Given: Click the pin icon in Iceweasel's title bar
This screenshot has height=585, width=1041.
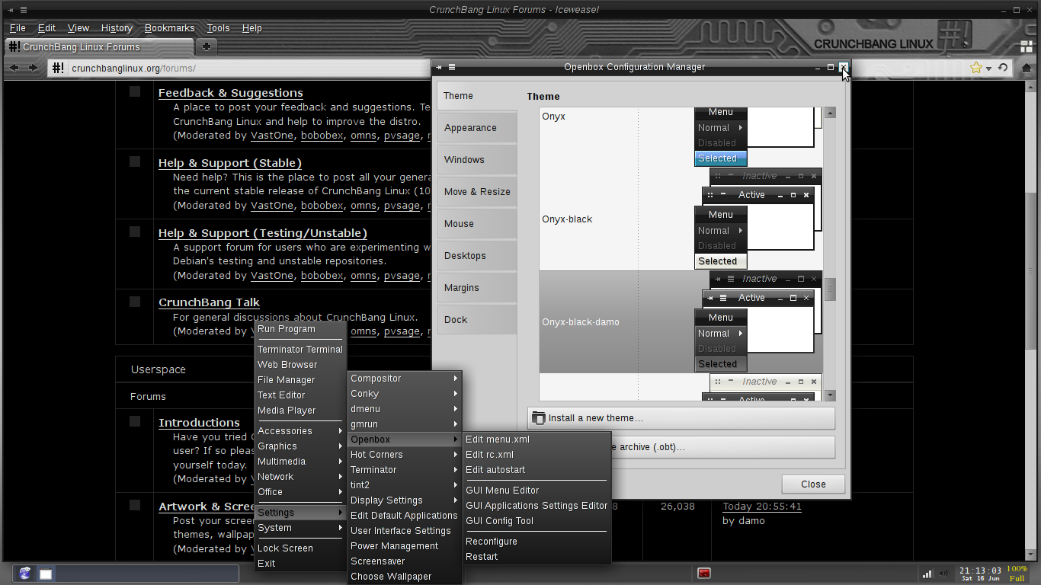Looking at the screenshot, I should click(11, 10).
